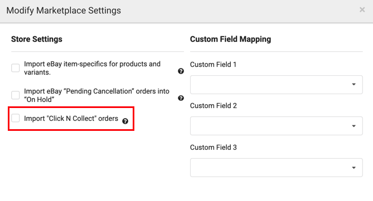Open the Custom Field 2 dropdown
The image size is (373, 201).
coord(277,126)
